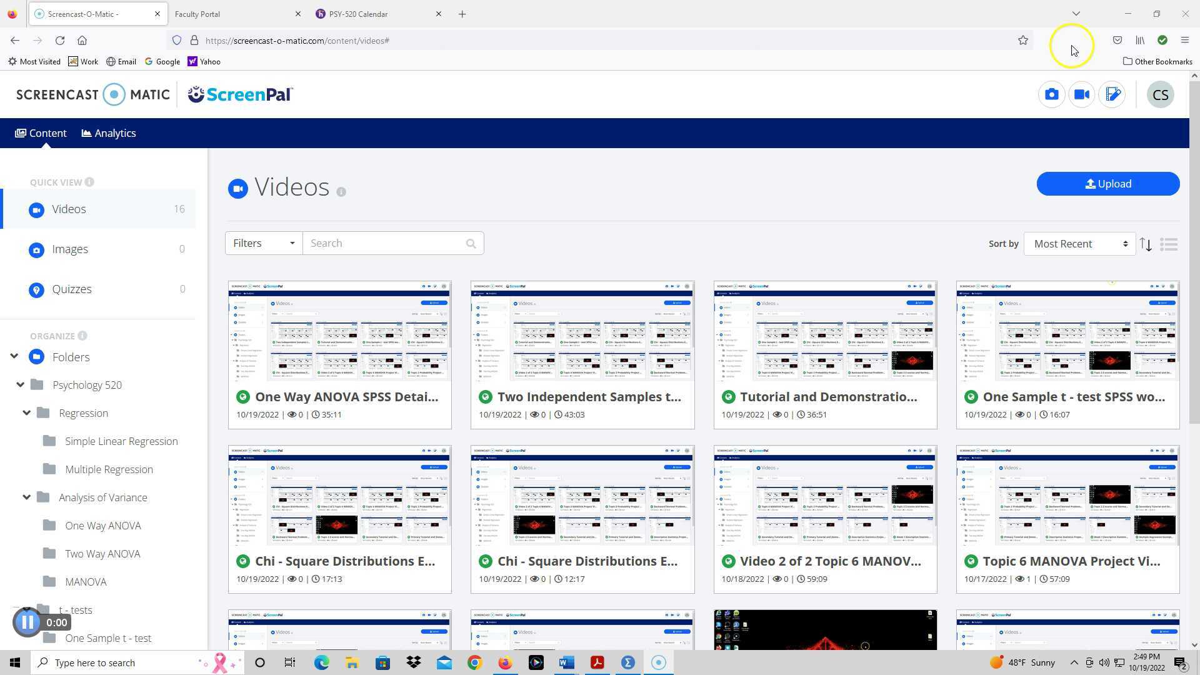This screenshot has width=1200, height=675.
Task: Reload the page in Firefox
Action: pyautogui.click(x=60, y=41)
